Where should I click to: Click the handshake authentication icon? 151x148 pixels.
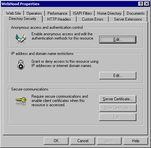click(x=21, y=39)
